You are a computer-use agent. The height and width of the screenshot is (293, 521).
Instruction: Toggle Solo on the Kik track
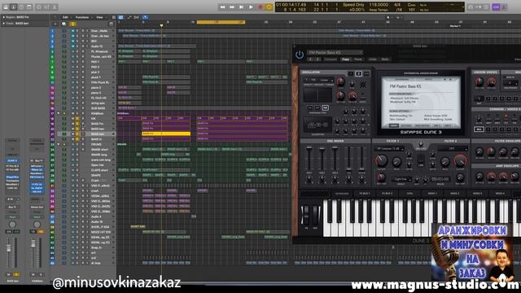77,119
